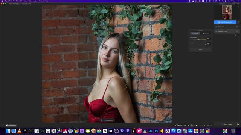Click the Preview Updated notification
This screenshot has height=135, width=241.
click(107, 120)
